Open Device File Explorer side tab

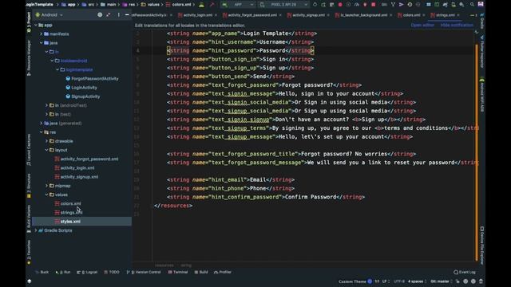[x=482, y=246]
